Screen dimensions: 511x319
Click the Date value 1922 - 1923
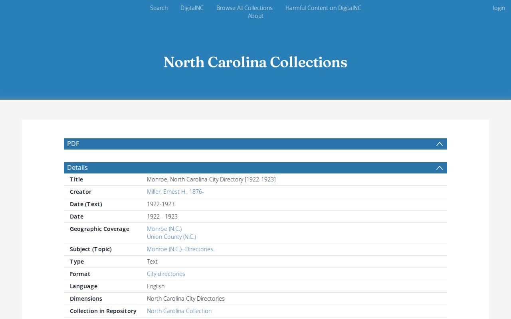click(162, 217)
